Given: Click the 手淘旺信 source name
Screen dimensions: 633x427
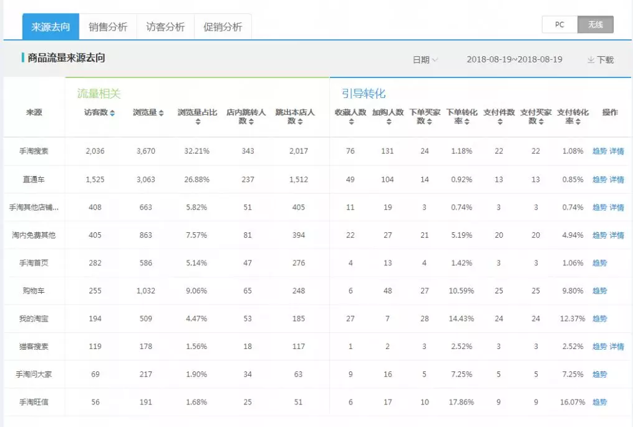Looking at the screenshot, I should pos(34,403).
